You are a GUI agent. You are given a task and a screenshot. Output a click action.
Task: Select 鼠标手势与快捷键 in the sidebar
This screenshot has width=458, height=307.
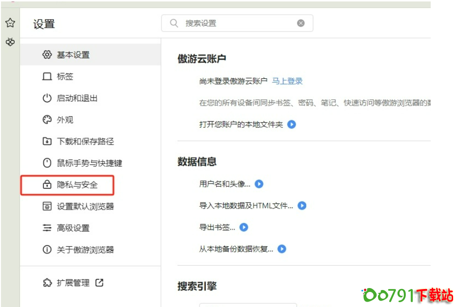click(x=91, y=163)
